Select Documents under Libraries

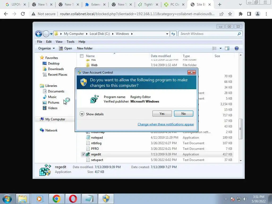click(x=53, y=91)
